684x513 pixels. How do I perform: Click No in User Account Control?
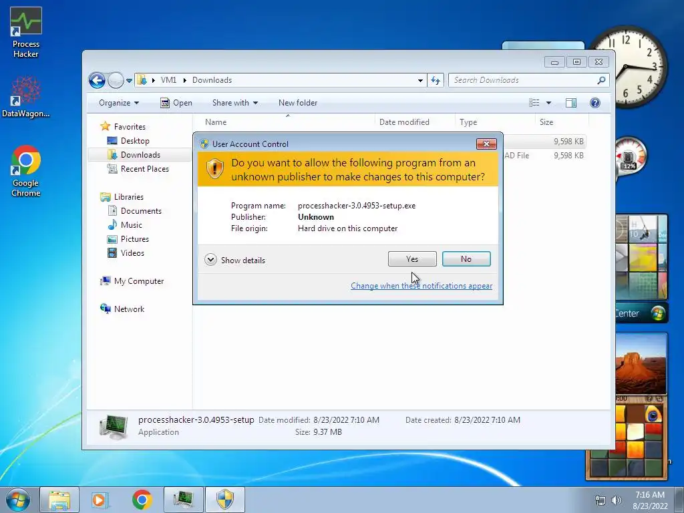pos(466,259)
